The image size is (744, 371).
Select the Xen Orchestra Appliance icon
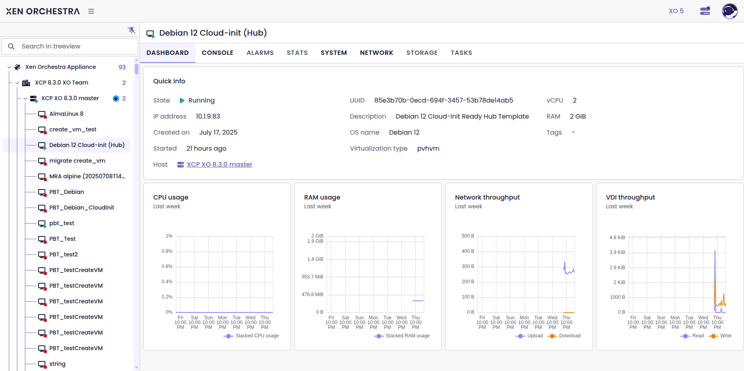point(17,67)
